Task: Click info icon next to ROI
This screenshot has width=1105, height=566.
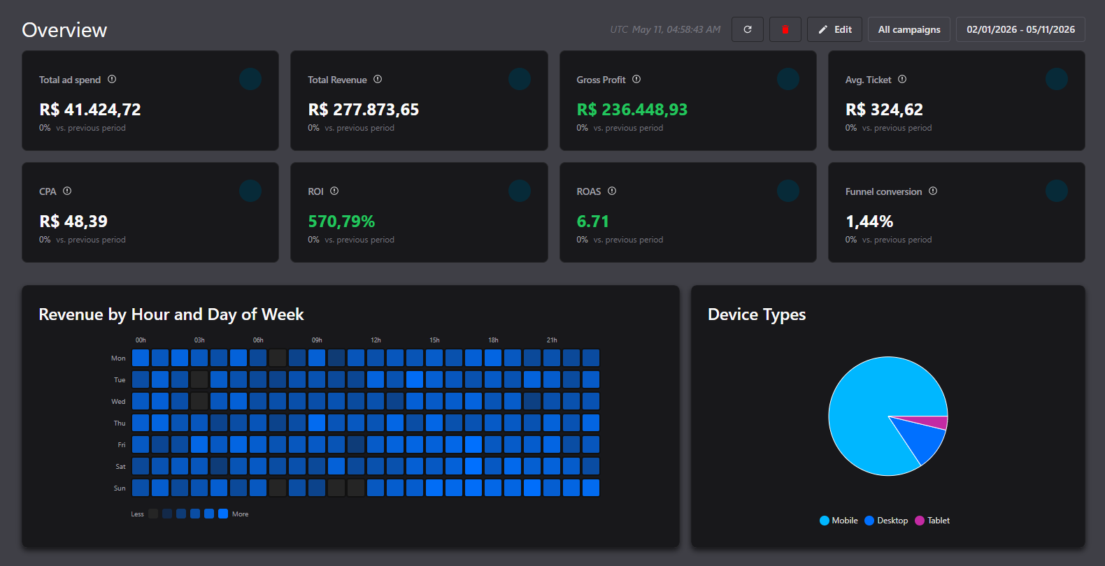Action: [x=334, y=191]
